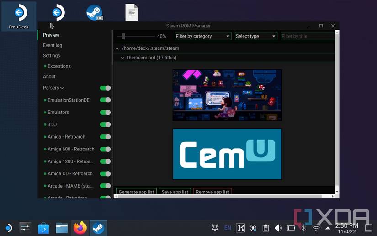Launch Firefox from the taskbar
The height and width of the screenshot is (236, 377).
80,228
